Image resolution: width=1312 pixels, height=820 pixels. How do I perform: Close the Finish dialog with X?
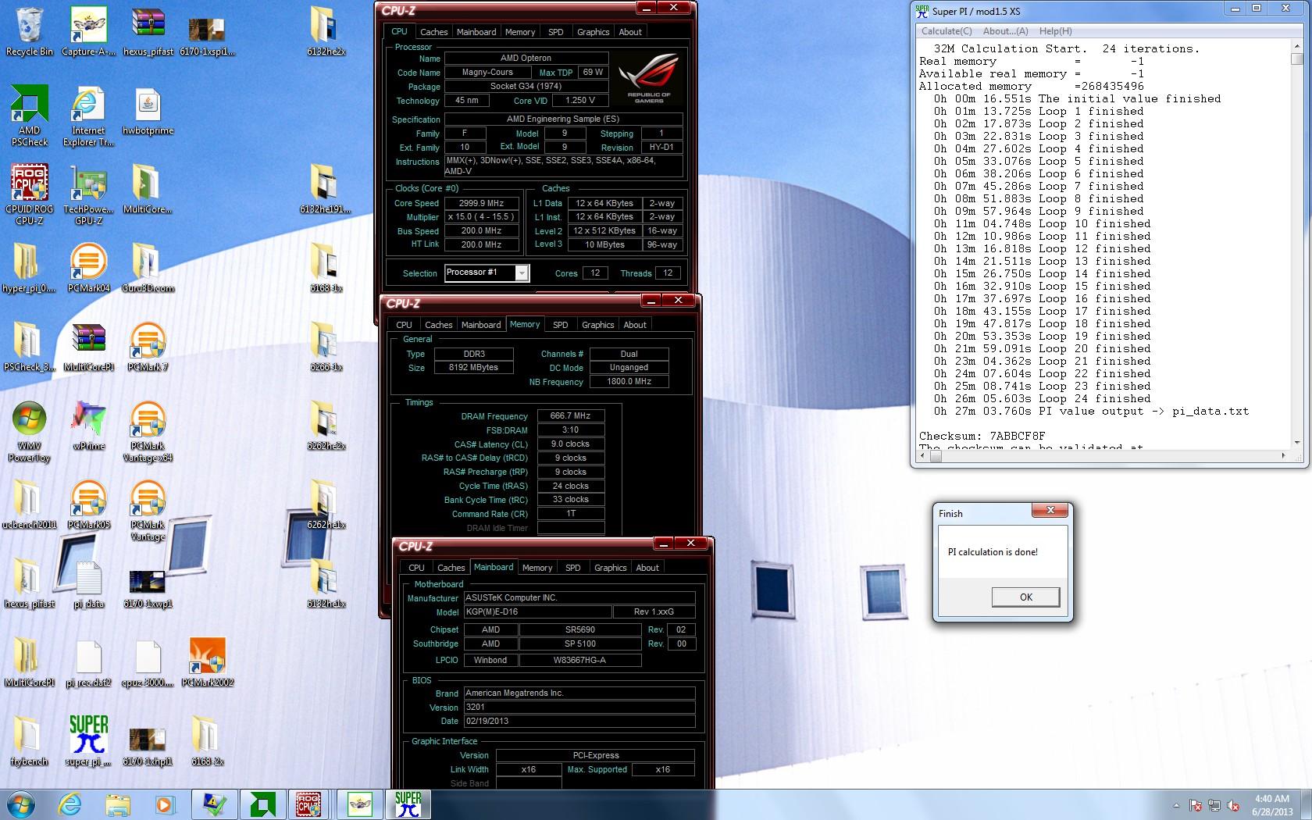pos(1050,510)
